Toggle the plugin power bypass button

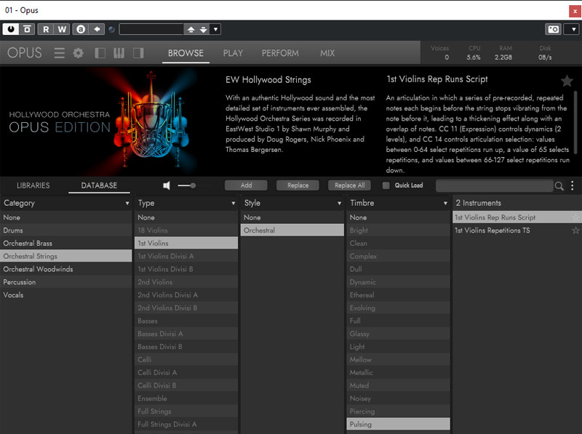10,29
